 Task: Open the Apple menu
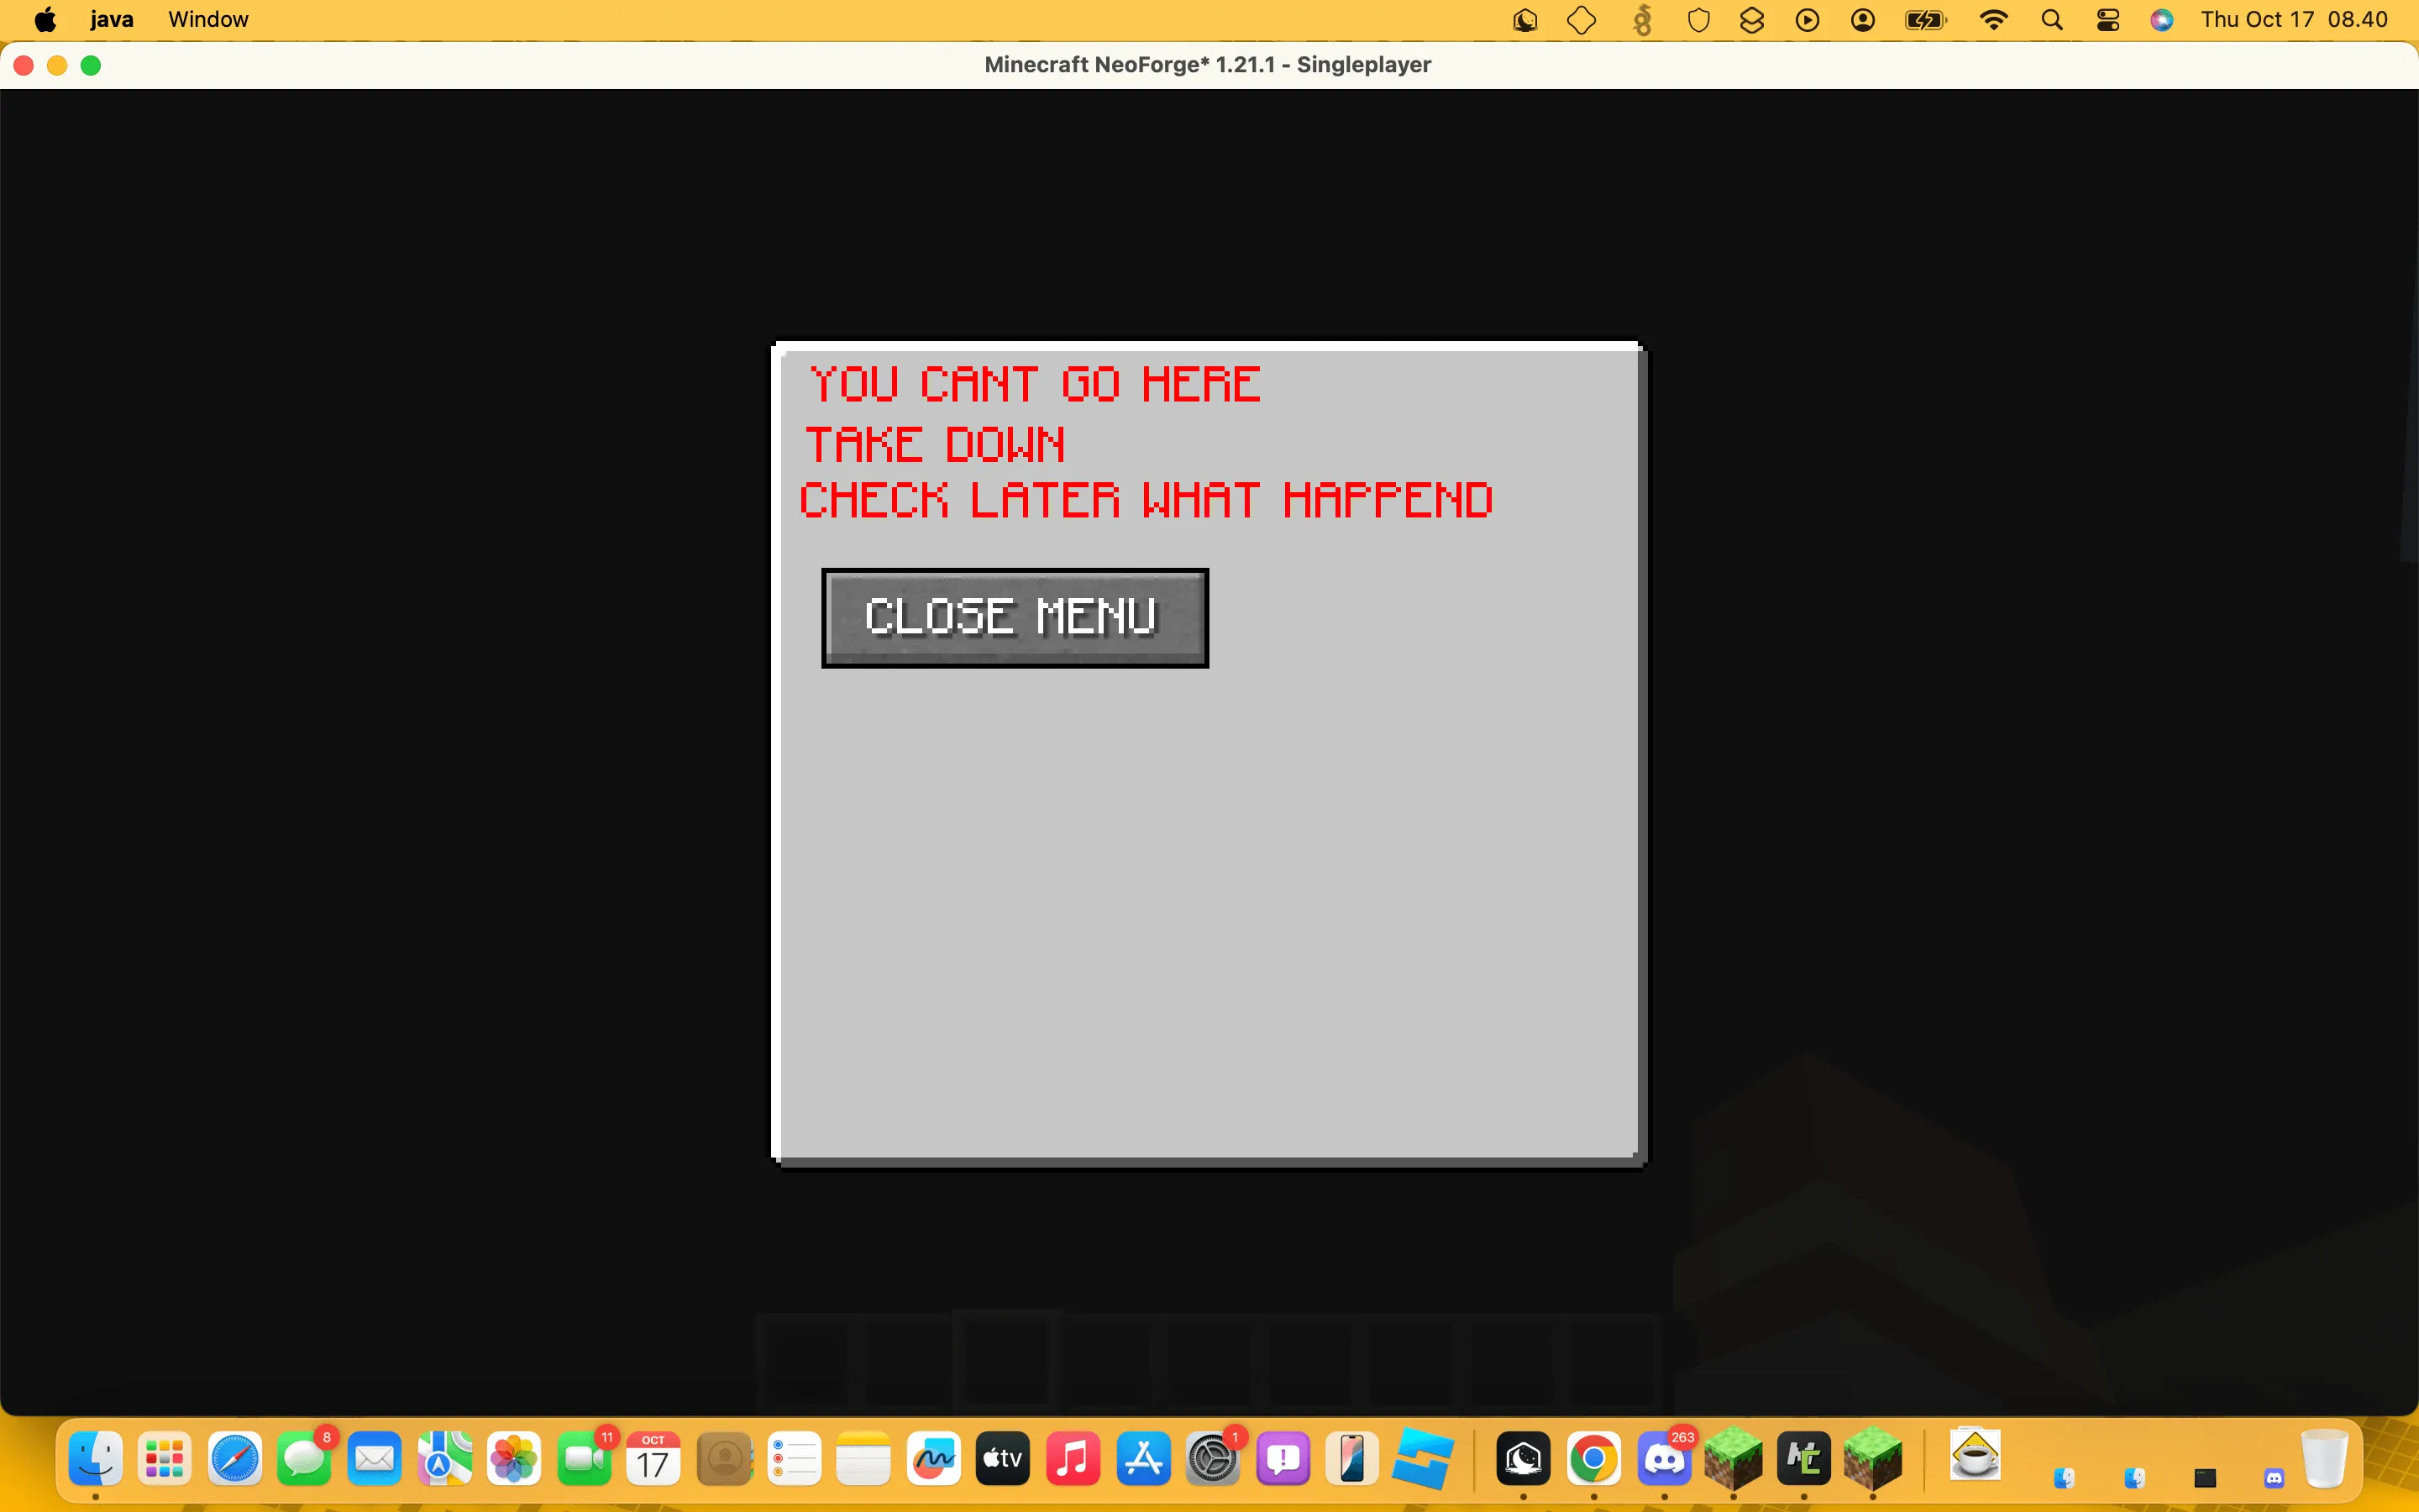[x=45, y=20]
